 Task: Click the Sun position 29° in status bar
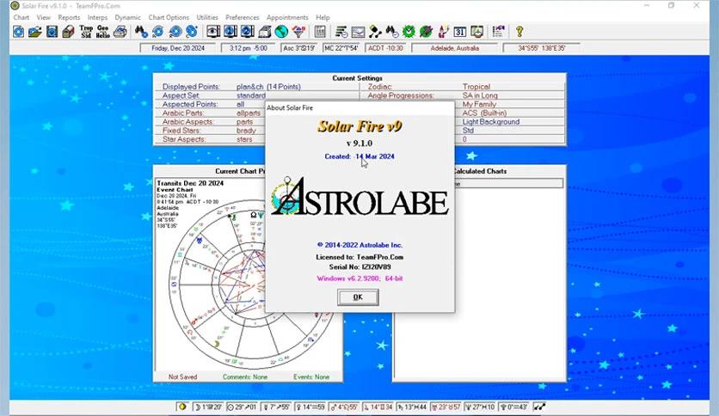[x=243, y=407]
